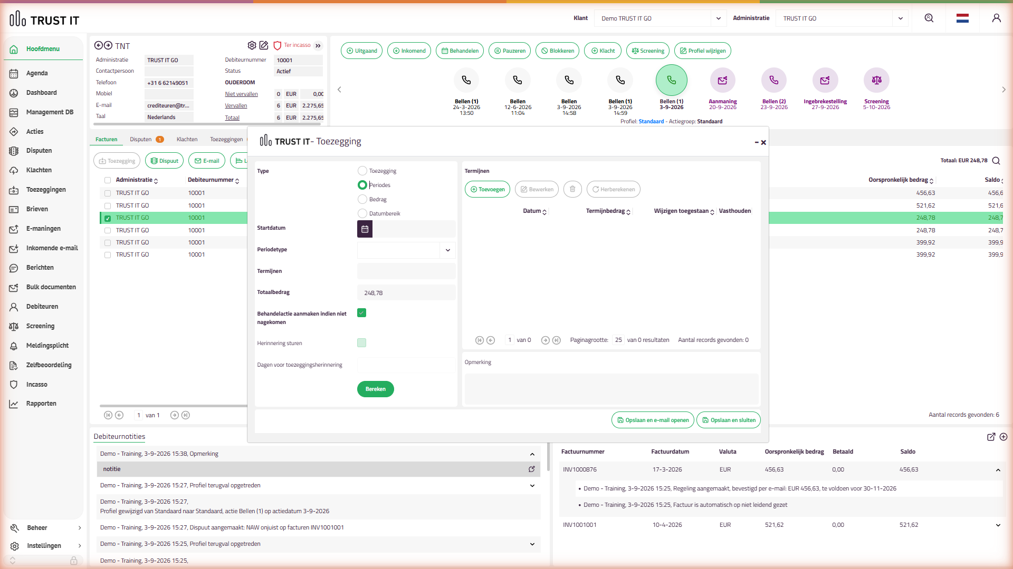Open invoice panel in a new window icon
Image resolution: width=1013 pixels, height=569 pixels.
point(991,437)
